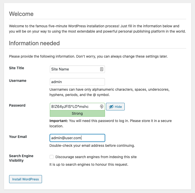The width and height of the screenshot is (195, 193).
Task: Click the Welcome heading
Action: point(21,14)
